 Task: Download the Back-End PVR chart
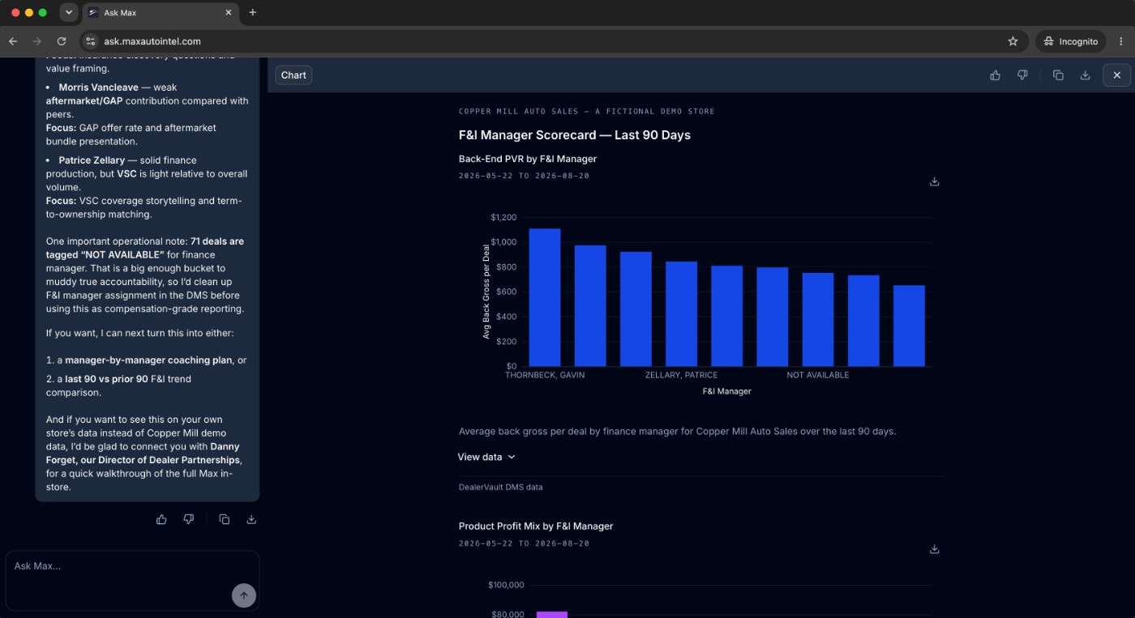click(x=934, y=181)
